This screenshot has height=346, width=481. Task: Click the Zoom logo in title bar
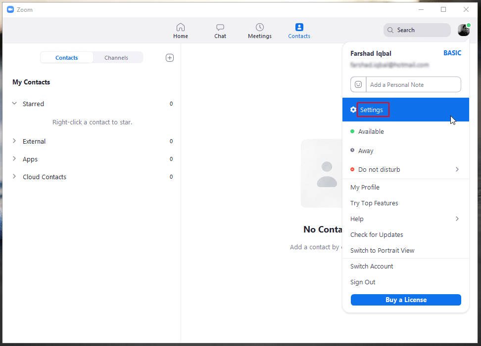(x=10, y=9)
